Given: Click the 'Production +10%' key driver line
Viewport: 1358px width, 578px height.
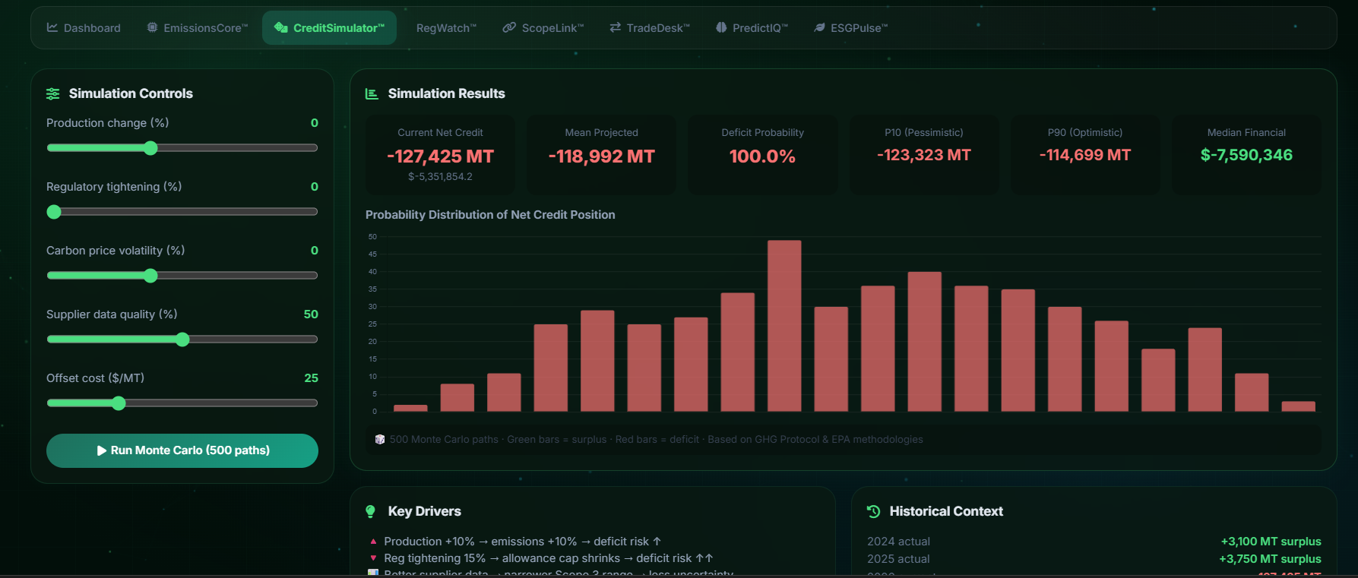Looking at the screenshot, I should 523,542.
